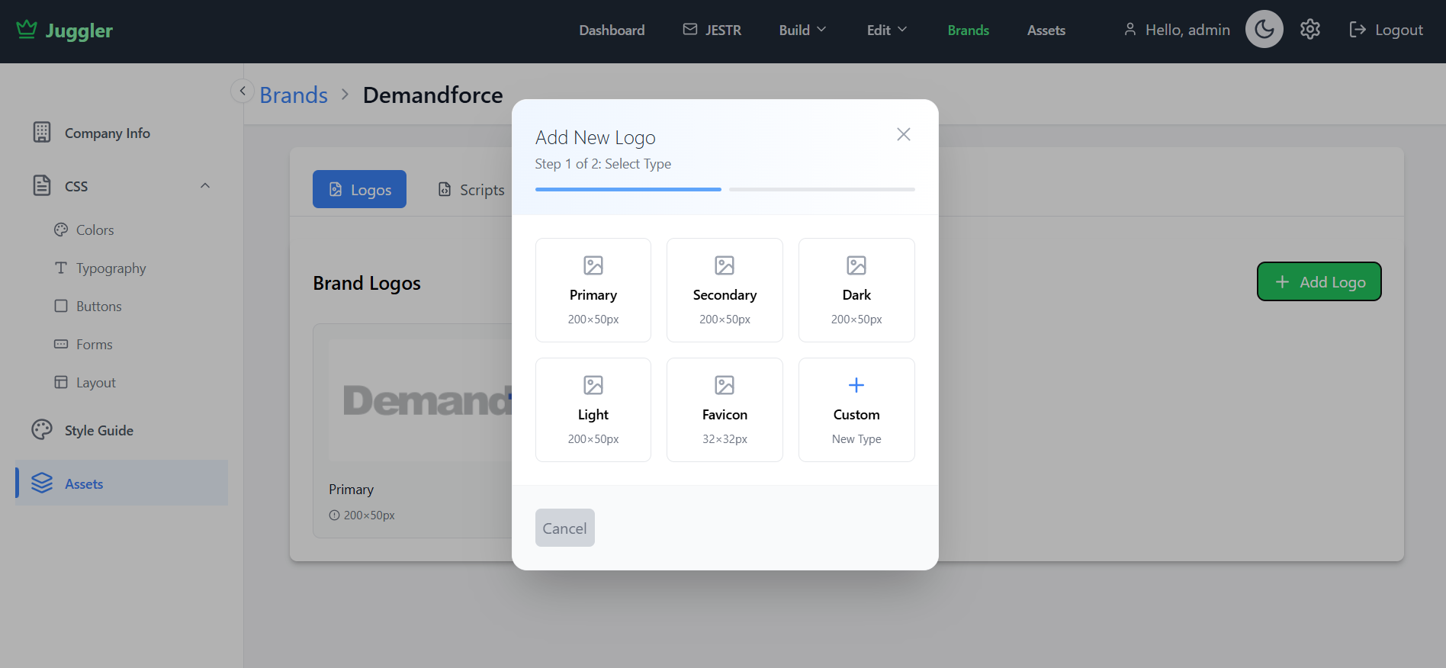Viewport: 1446px width, 668px height.
Task: Go to the Brands breadcrumb link
Action: coord(294,95)
